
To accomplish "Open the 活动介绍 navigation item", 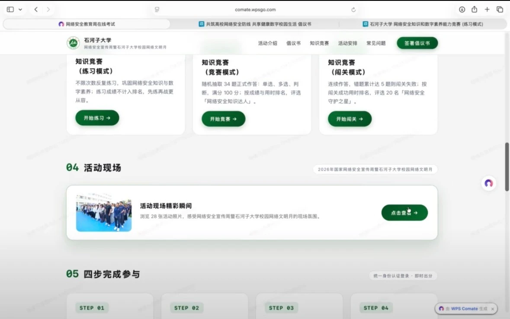I will click(x=268, y=43).
